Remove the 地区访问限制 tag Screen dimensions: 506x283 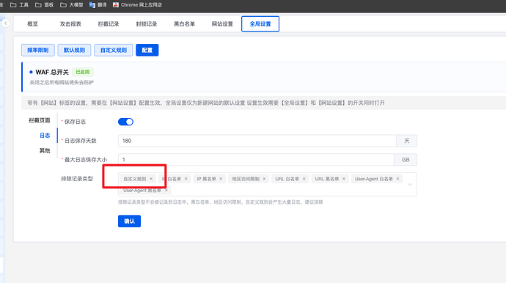(x=264, y=179)
